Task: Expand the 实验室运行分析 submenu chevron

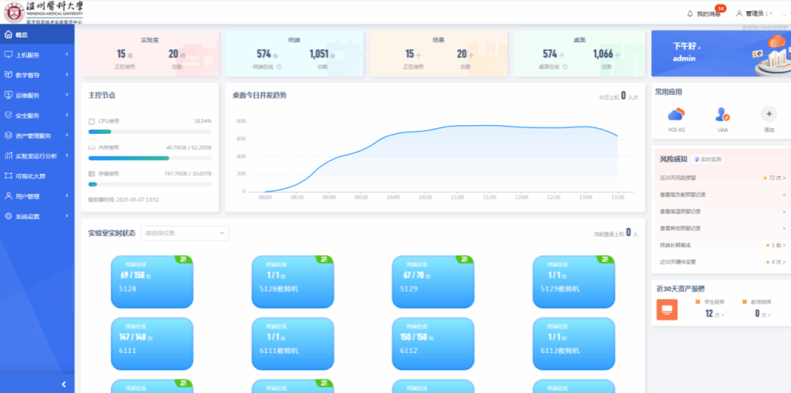Action: click(67, 155)
